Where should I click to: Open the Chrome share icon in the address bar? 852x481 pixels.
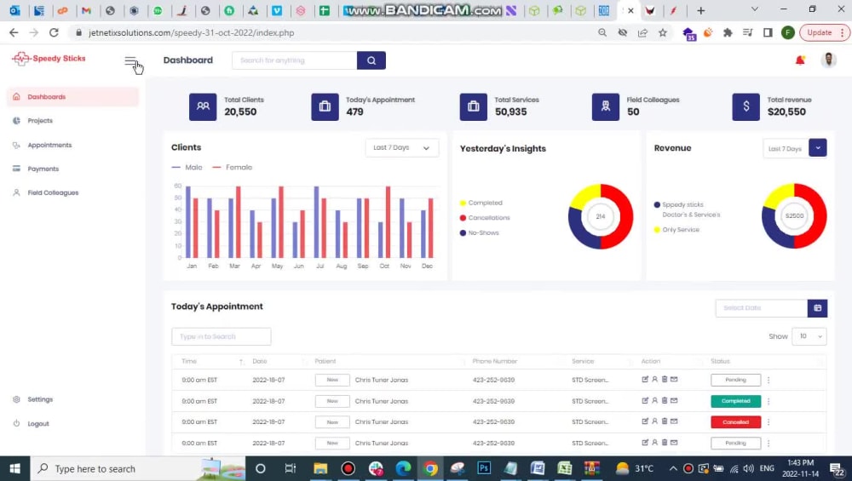tap(642, 32)
